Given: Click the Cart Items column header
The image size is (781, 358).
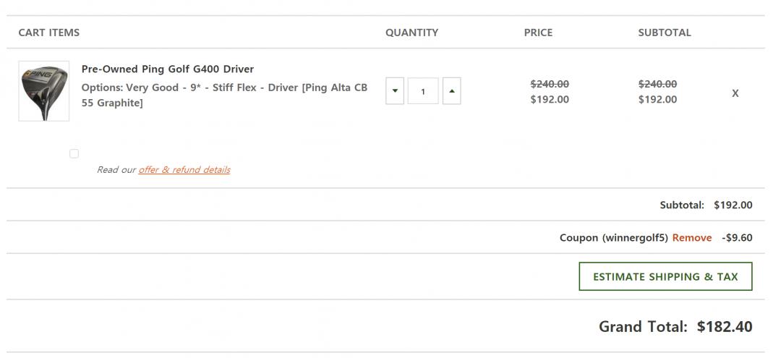Looking at the screenshot, I should pyautogui.click(x=49, y=33).
